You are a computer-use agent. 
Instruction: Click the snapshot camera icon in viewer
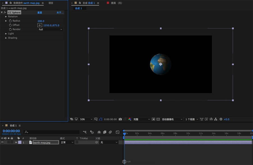tap(120, 119)
